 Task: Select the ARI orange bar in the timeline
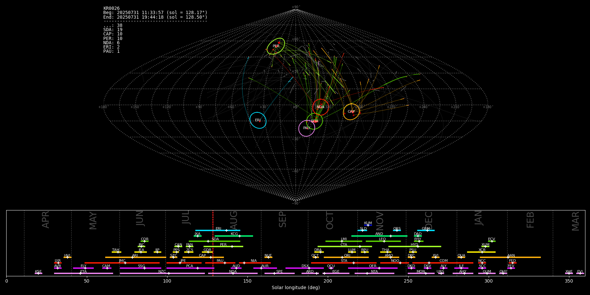point(135,257)
